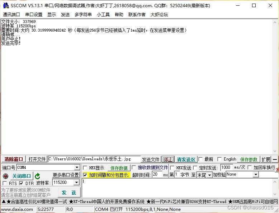
Task: Click the SSCOM application icon in title bar
Action: [x=6, y=5]
